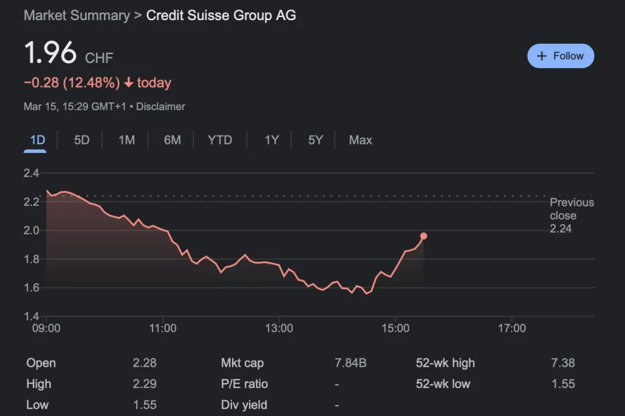This screenshot has width=625, height=416.
Task: Switch to the 5Y chart tab
Action: 316,140
